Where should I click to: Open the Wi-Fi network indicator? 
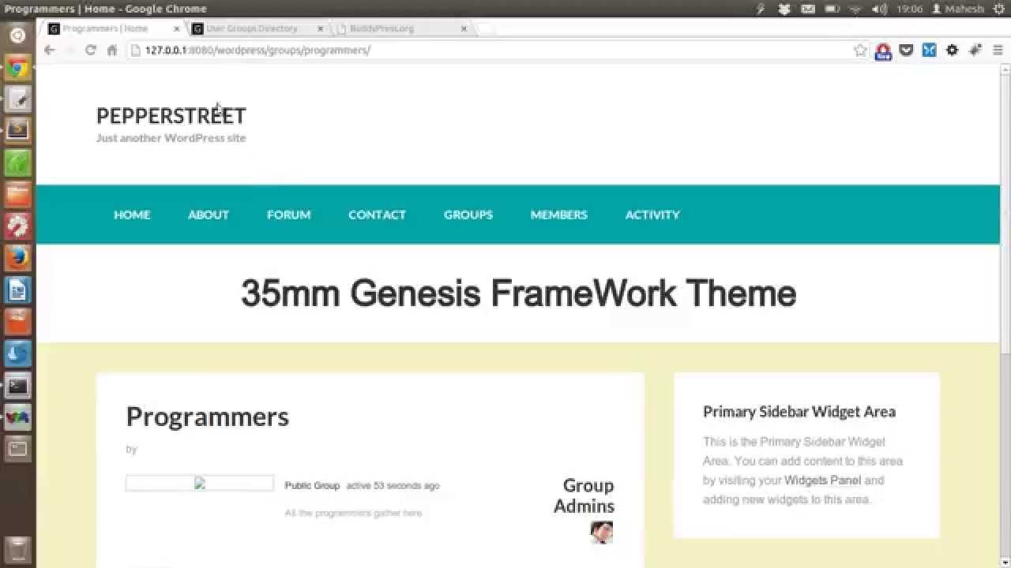click(x=855, y=9)
